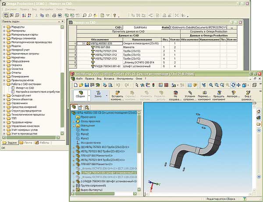Click Exploded view (Вид с разнесёнными) tool
Screen dimensions: 263x202
coord(248,95)
